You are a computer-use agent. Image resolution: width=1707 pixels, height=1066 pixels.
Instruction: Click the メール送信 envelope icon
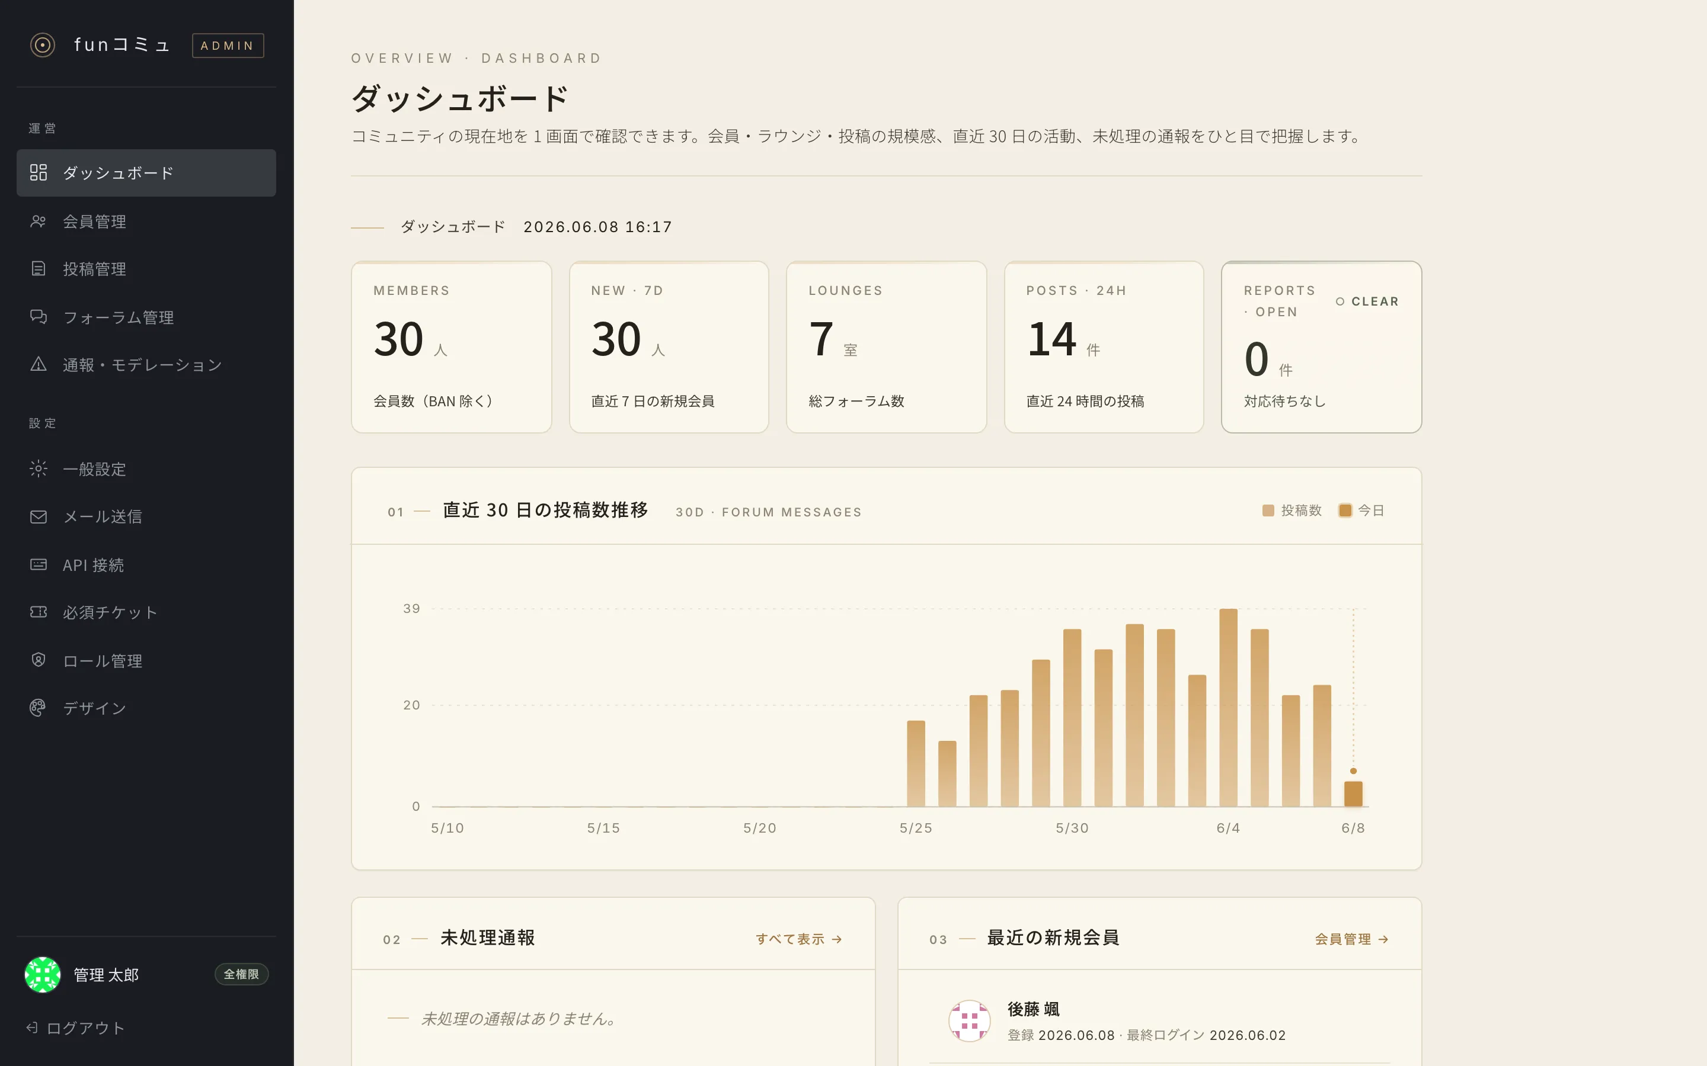pos(38,517)
